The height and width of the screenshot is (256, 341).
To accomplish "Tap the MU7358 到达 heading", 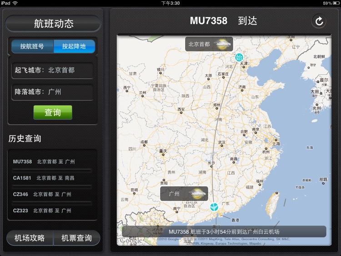I will point(224,21).
